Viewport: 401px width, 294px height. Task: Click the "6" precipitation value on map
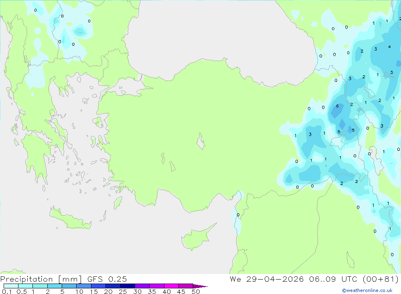pyautogui.click(x=337, y=106)
